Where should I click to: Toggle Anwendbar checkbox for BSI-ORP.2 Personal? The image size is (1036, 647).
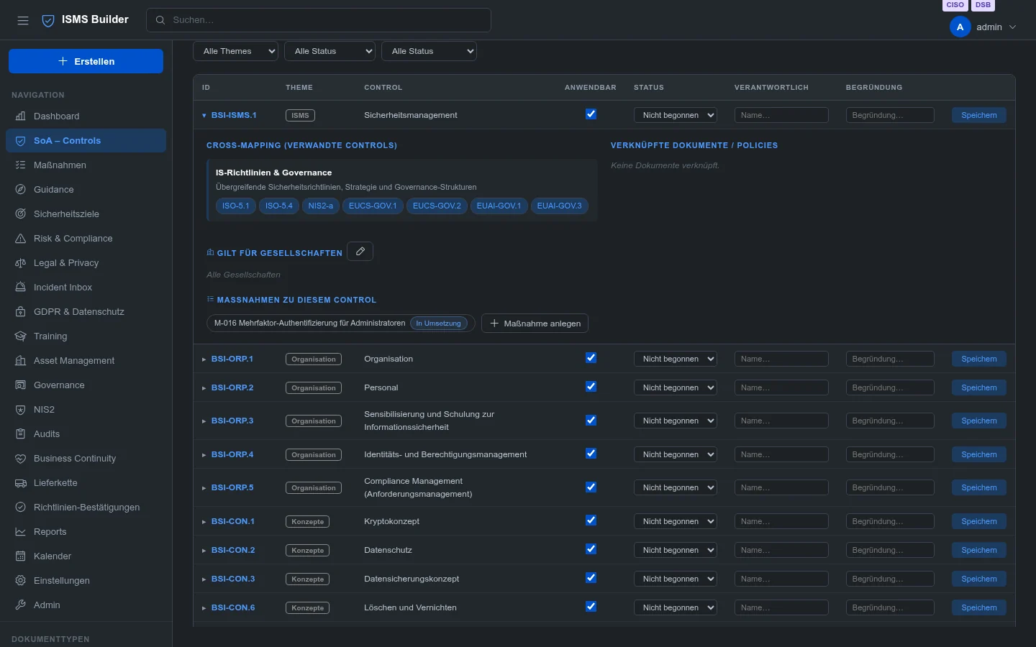click(591, 387)
